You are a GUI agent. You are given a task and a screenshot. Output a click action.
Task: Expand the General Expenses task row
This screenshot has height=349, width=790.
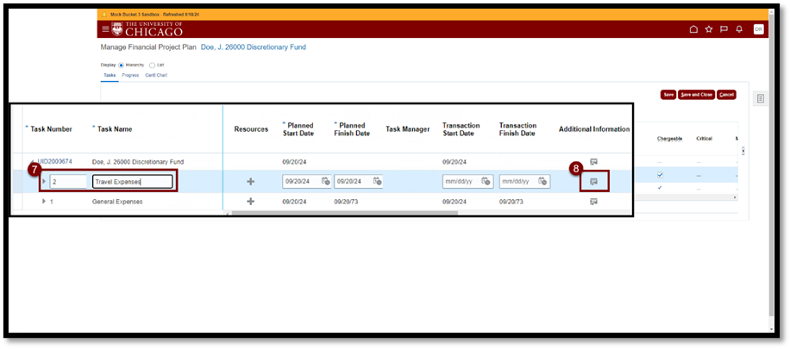44,202
